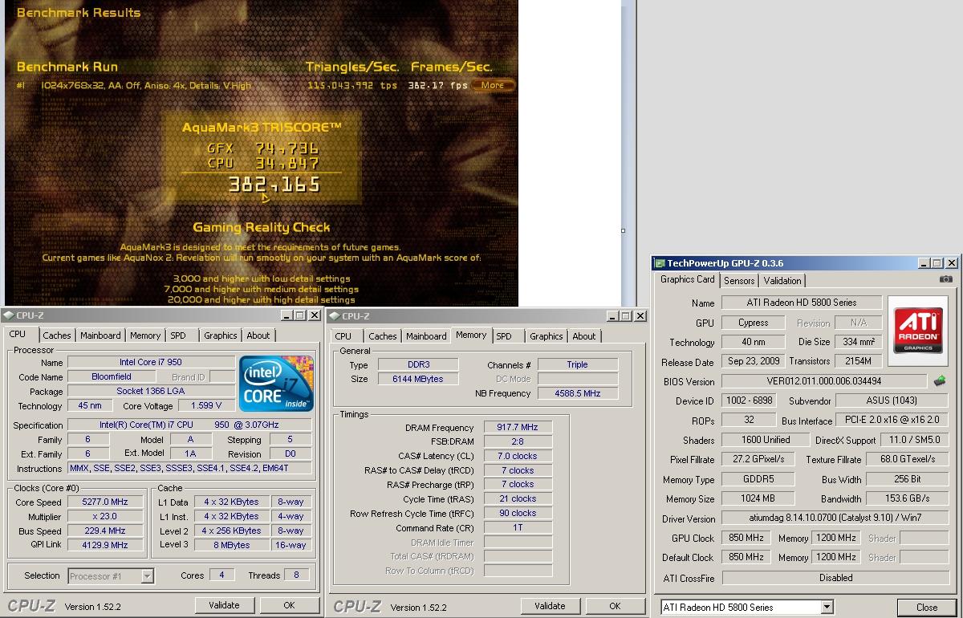Click the GPU Cypress value in GPU-Z
The width and height of the screenshot is (963, 618).
754,323
